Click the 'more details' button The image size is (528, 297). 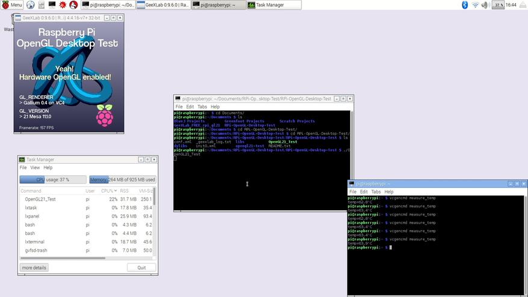pos(34,267)
